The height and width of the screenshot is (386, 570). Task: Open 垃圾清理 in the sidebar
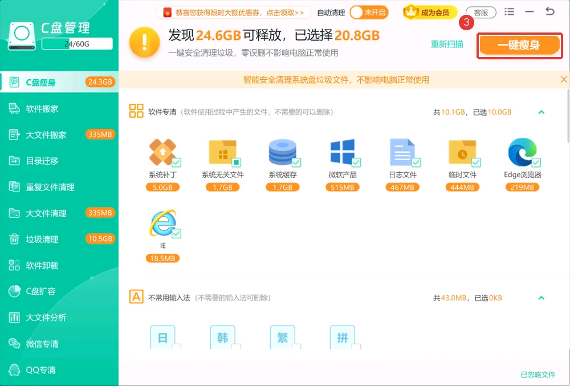(x=59, y=239)
